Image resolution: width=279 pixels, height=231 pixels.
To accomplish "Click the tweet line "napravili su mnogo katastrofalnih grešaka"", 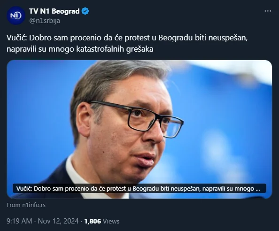I will coord(80,49).
